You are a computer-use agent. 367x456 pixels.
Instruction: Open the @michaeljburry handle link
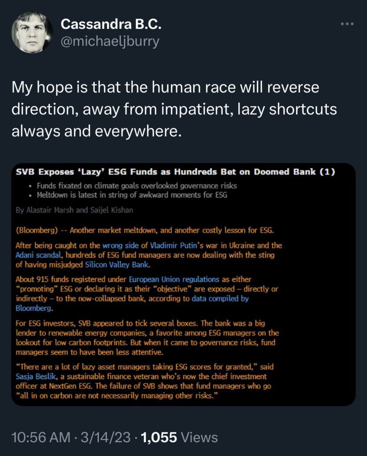(110, 41)
